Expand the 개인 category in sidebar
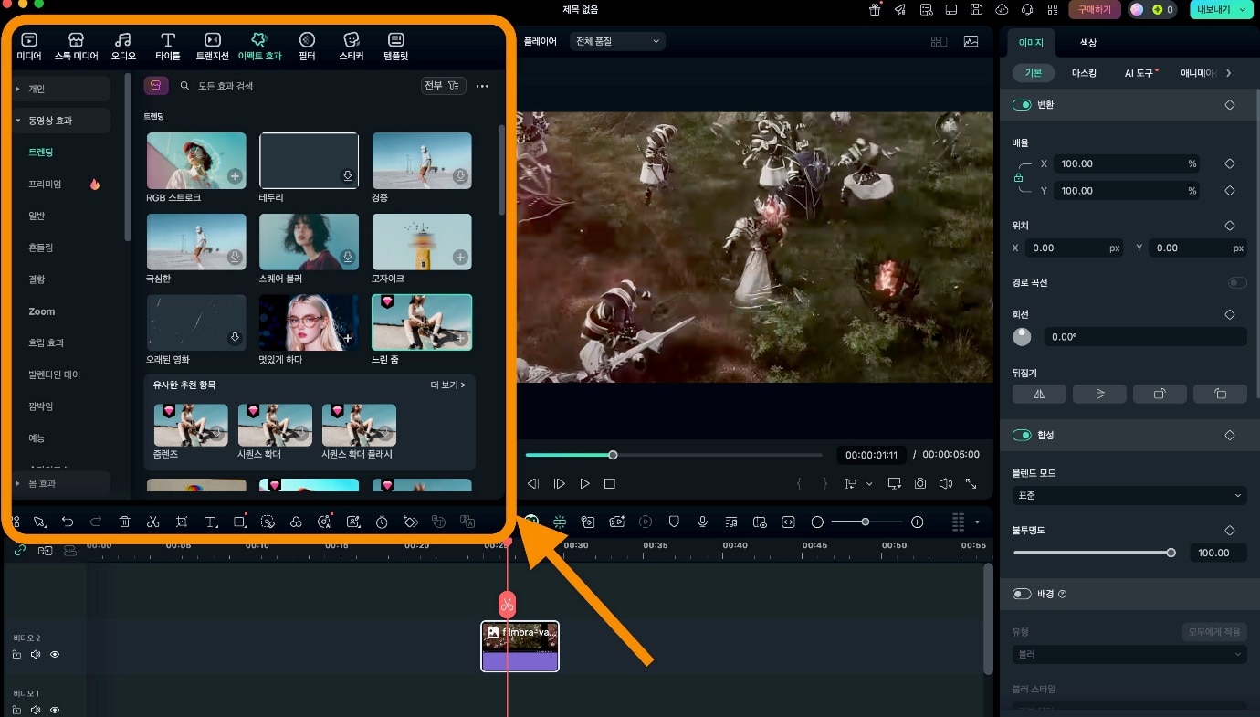 pyautogui.click(x=18, y=89)
